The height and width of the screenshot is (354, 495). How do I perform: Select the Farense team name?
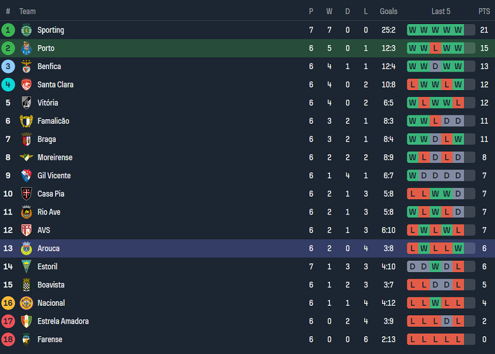click(x=49, y=339)
